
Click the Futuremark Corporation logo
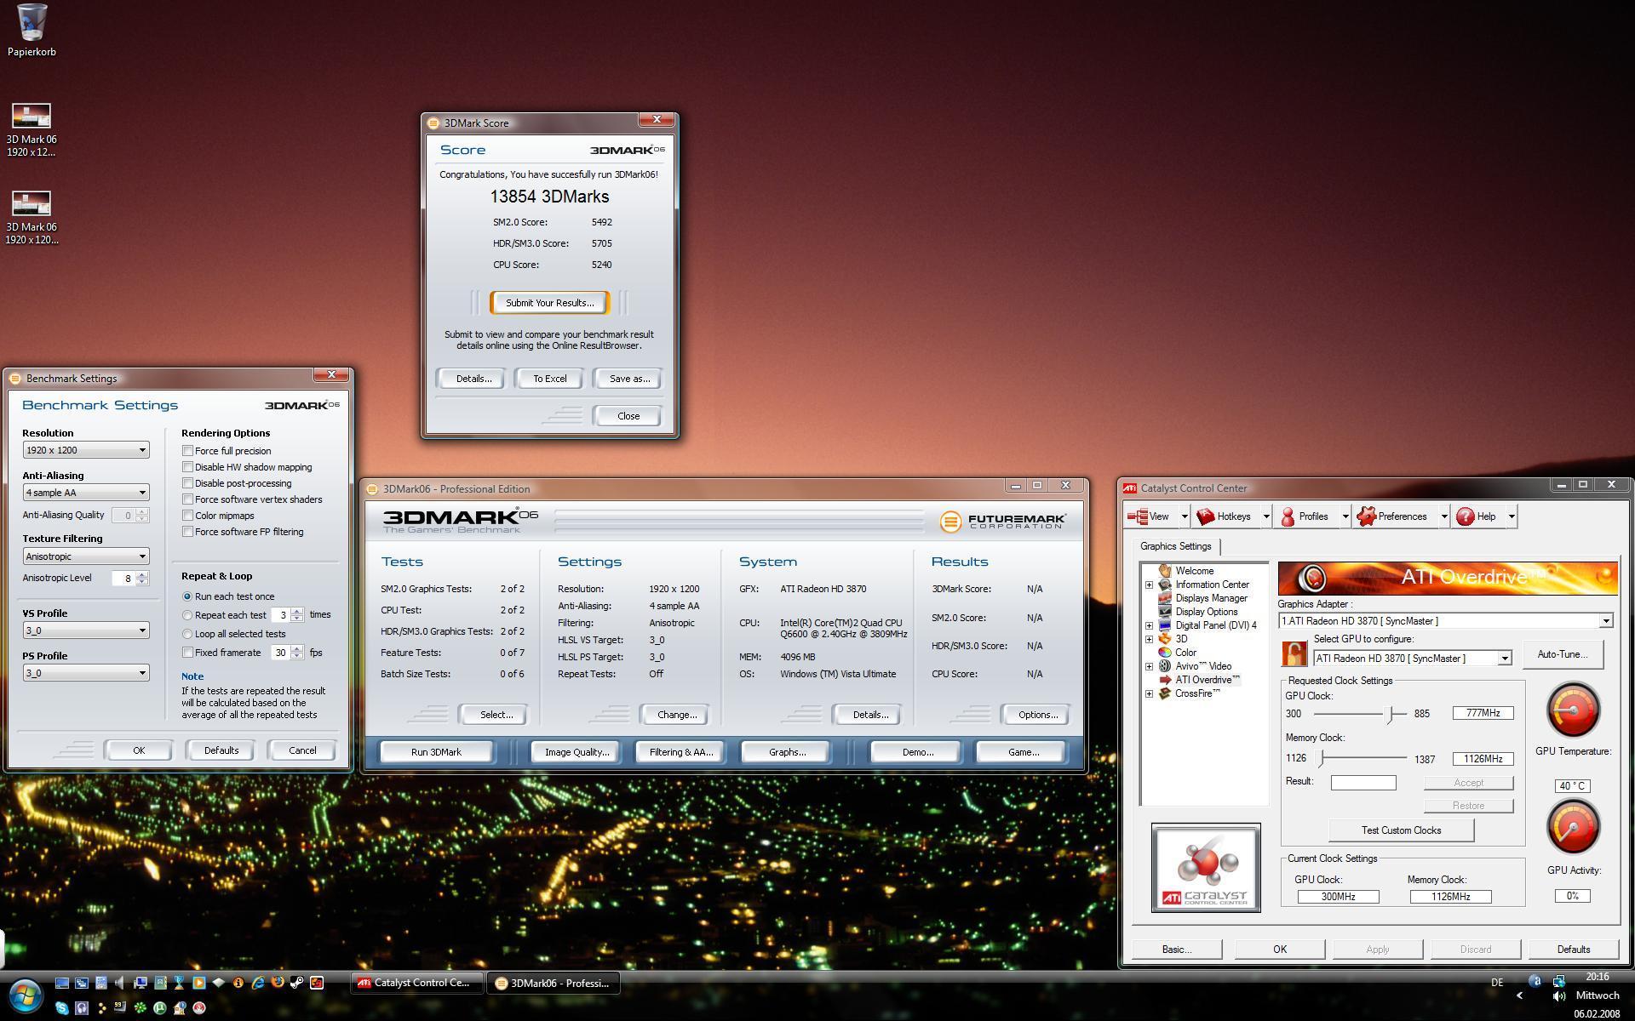tap(1003, 521)
